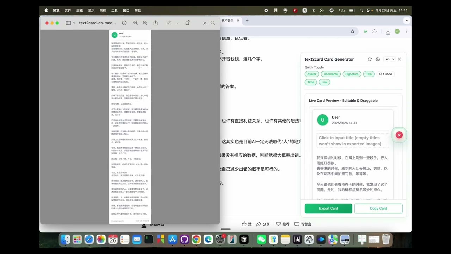451x254 pixels.
Task: Open WeChat from the Dock
Action: pos(261,240)
